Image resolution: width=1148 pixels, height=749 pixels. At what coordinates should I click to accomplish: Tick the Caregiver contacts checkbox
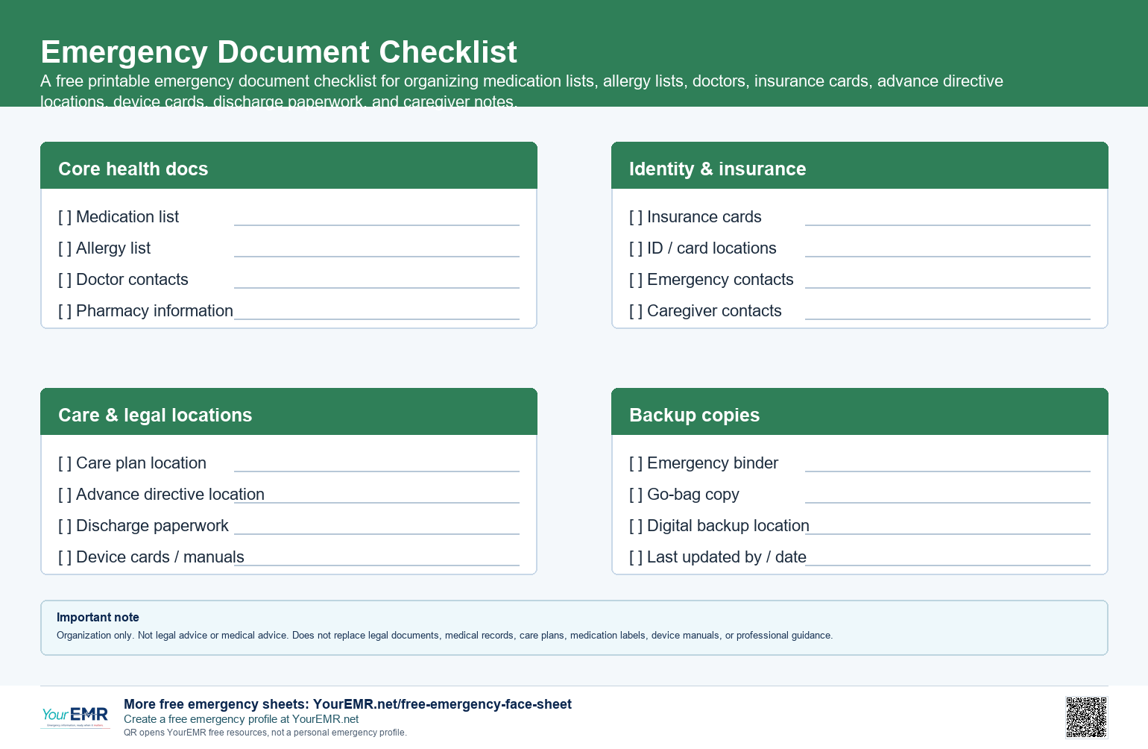pyautogui.click(x=636, y=311)
